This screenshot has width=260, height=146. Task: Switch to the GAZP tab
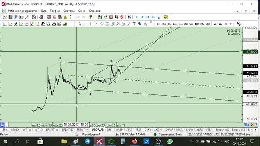[119, 129]
